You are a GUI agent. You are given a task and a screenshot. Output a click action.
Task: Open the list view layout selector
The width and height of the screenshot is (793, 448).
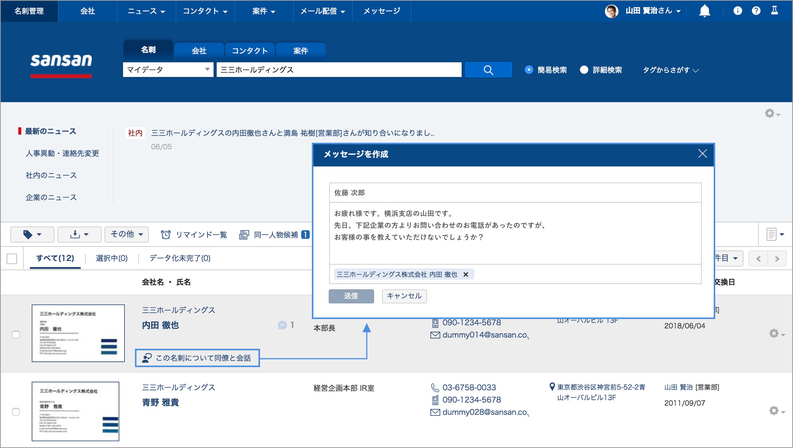(775, 234)
